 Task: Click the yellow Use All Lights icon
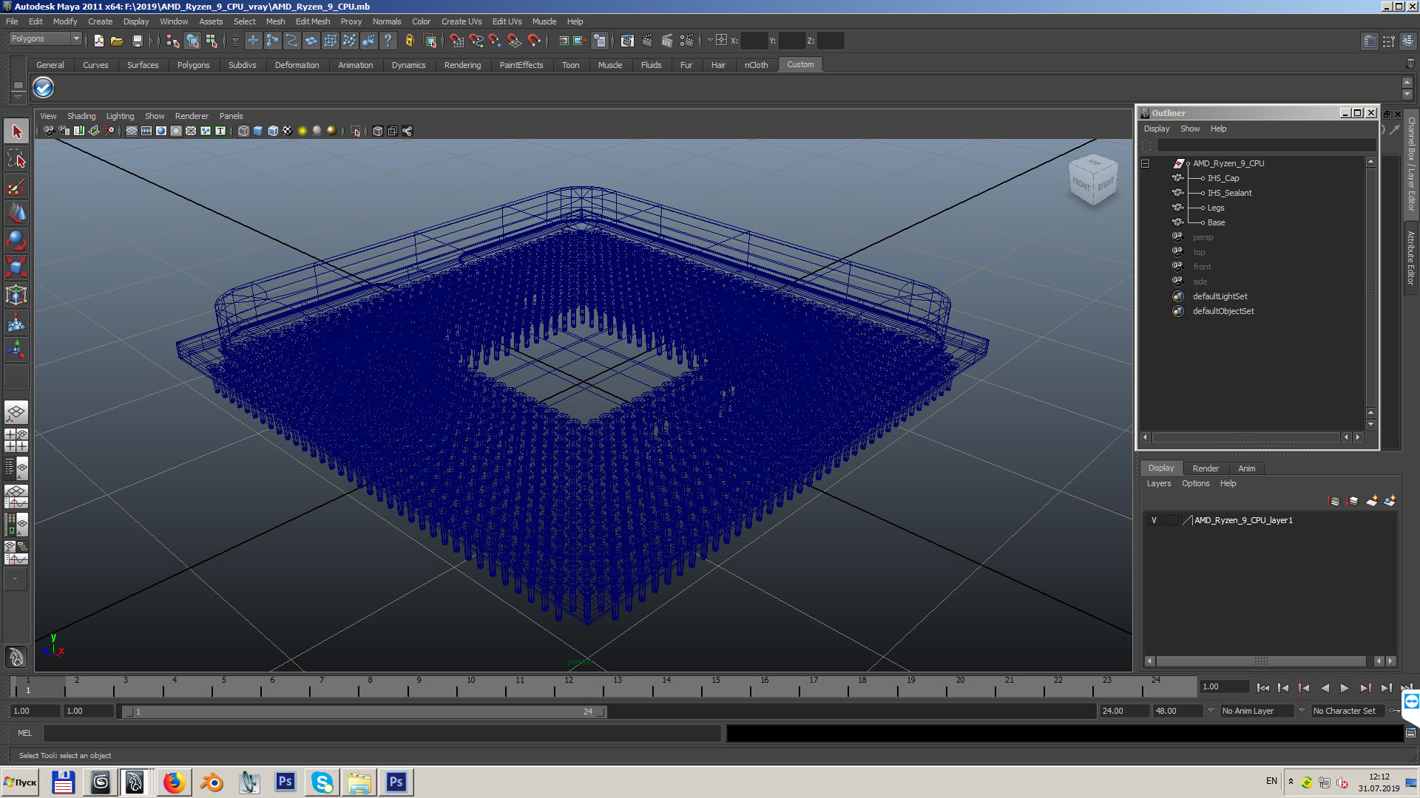tap(302, 131)
